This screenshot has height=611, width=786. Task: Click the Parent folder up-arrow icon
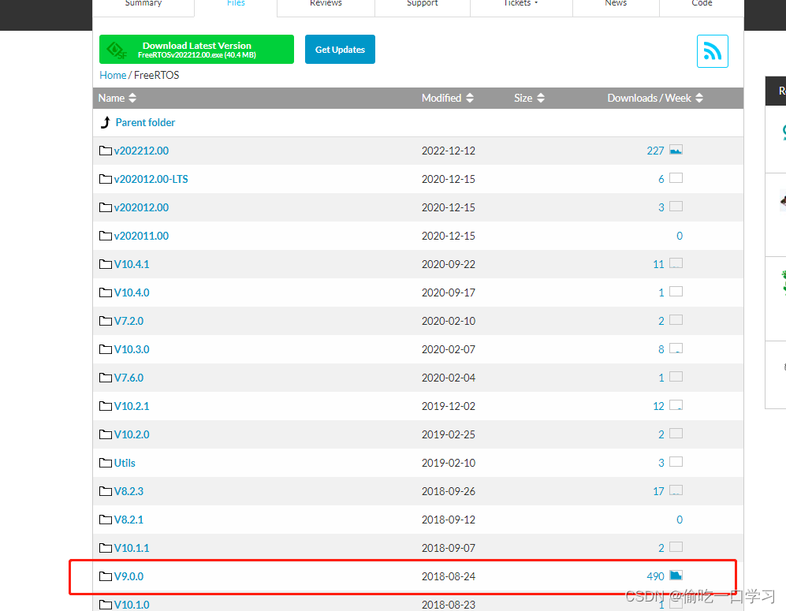point(106,122)
